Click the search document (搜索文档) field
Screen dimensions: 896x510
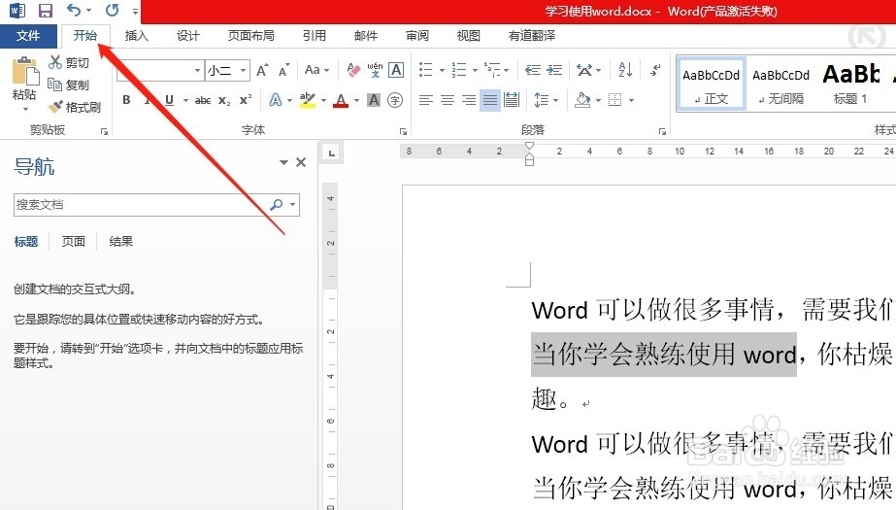point(141,204)
